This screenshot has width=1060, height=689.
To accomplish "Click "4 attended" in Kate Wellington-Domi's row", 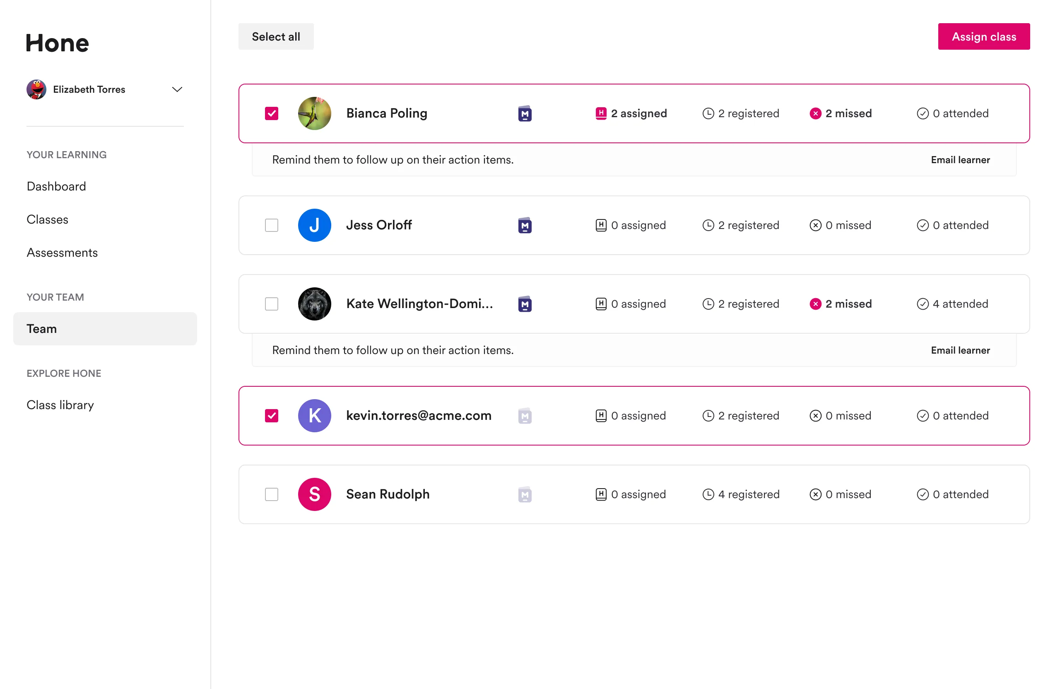I will click(961, 304).
